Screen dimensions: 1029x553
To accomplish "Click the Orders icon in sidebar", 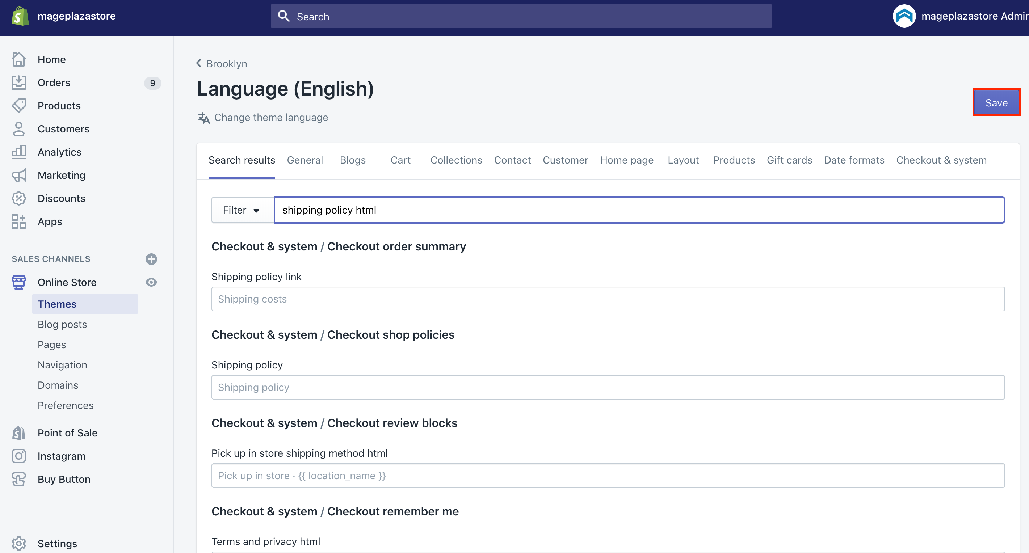I will pos(19,83).
